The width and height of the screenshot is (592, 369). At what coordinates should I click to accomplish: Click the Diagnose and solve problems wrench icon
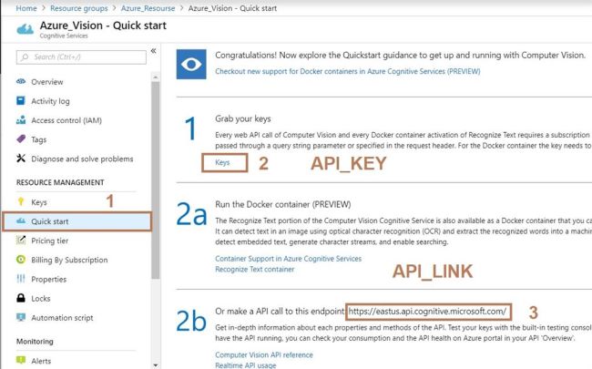tap(21, 159)
